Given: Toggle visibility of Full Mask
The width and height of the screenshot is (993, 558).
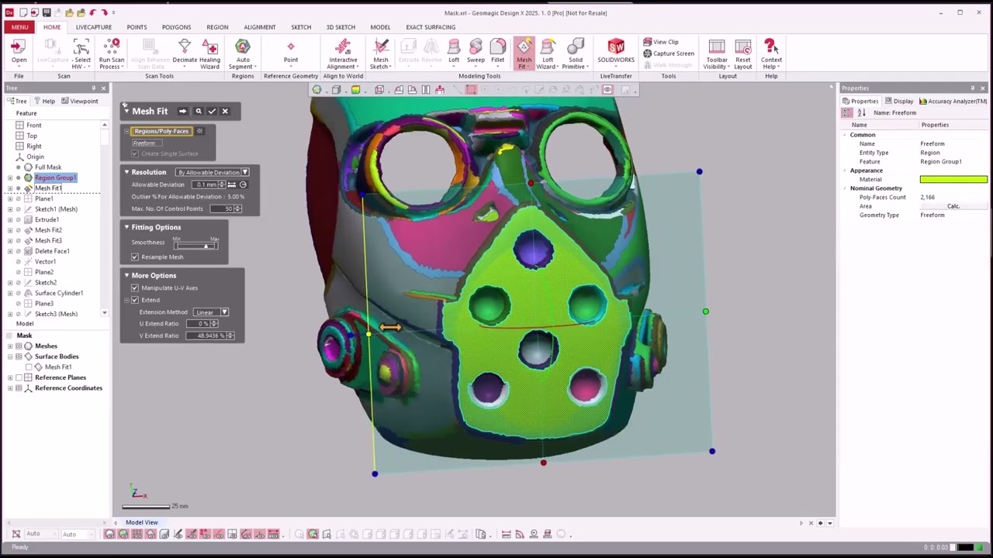Looking at the screenshot, I should (x=19, y=167).
